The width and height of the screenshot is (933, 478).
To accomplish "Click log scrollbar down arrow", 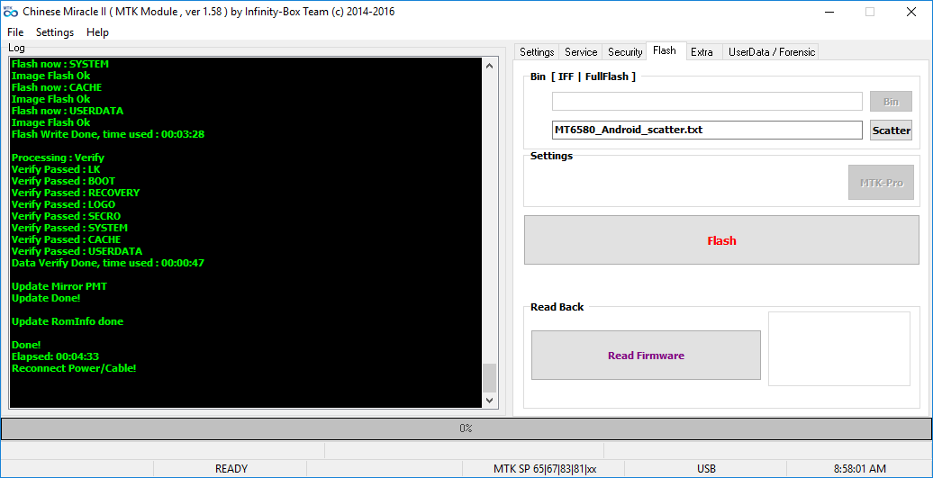I will click(489, 400).
